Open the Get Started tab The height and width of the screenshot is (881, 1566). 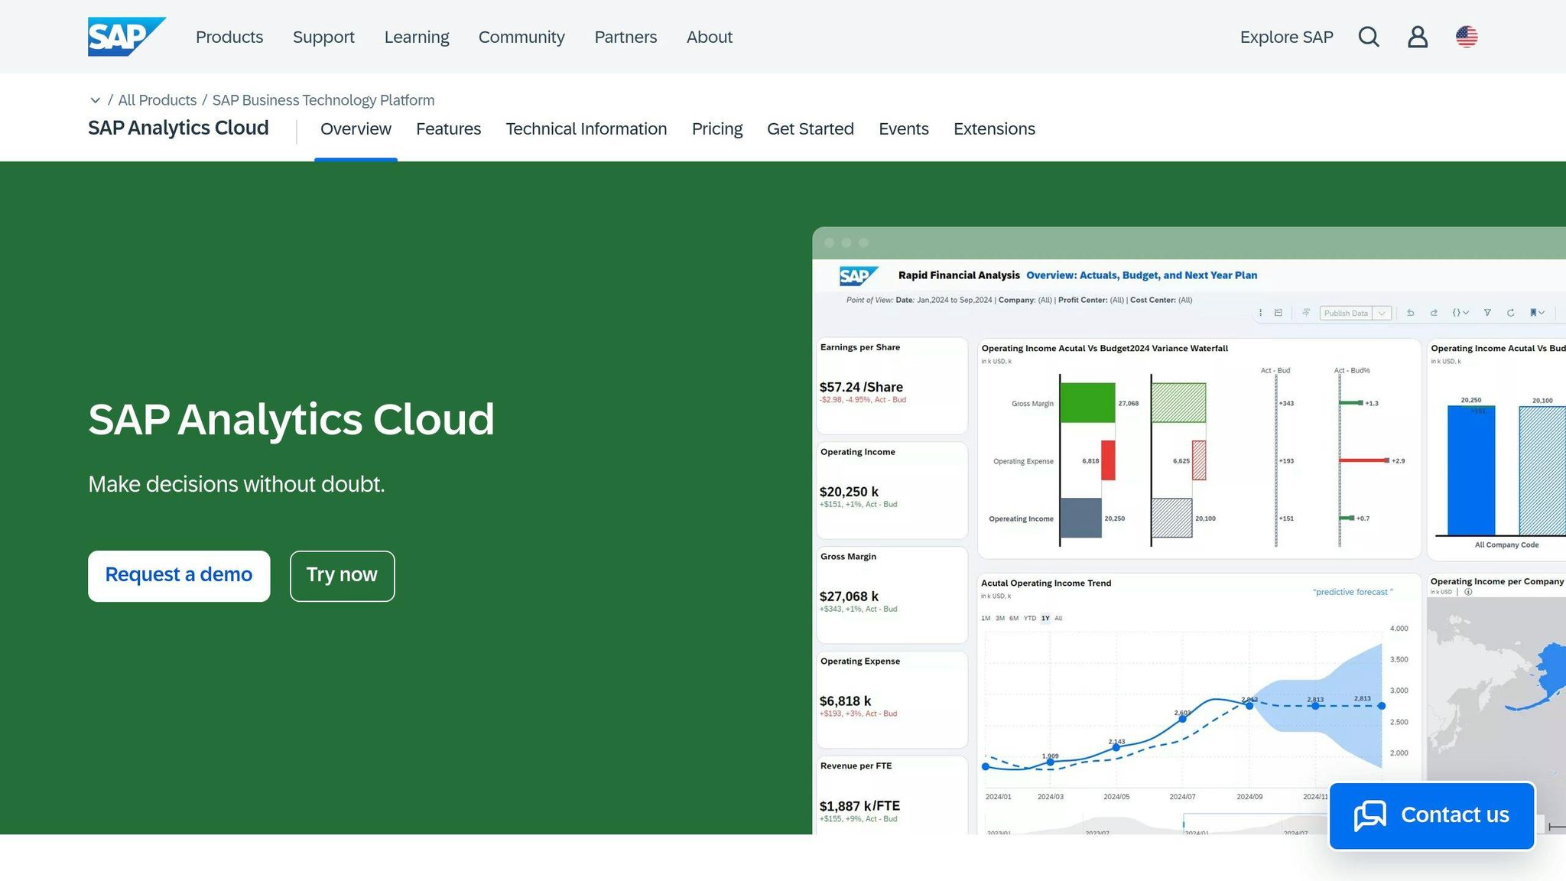[x=811, y=129]
